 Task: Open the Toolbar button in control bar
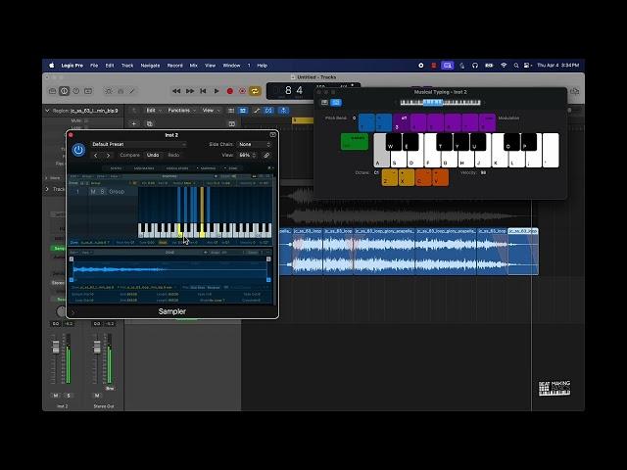pyautogui.click(x=88, y=91)
